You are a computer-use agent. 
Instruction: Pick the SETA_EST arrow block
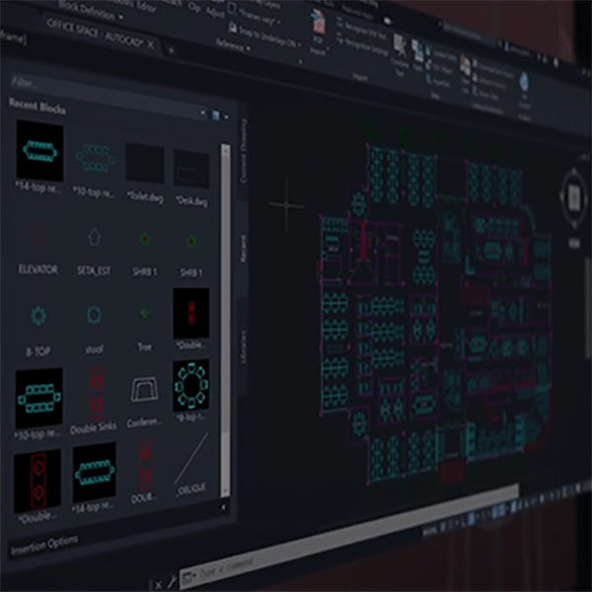coord(95,238)
